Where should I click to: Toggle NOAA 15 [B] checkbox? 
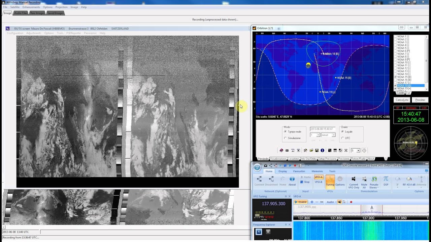point(396,77)
